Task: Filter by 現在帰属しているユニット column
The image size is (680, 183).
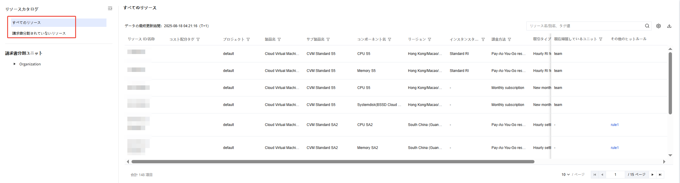Action: [601, 39]
